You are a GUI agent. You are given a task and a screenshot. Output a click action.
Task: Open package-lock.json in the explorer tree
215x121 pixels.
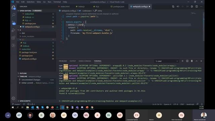click(x=37, y=52)
